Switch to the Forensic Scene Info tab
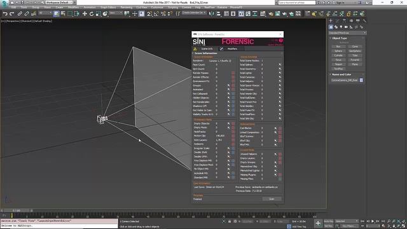The width and height of the screenshot is (407, 229). tap(204, 49)
